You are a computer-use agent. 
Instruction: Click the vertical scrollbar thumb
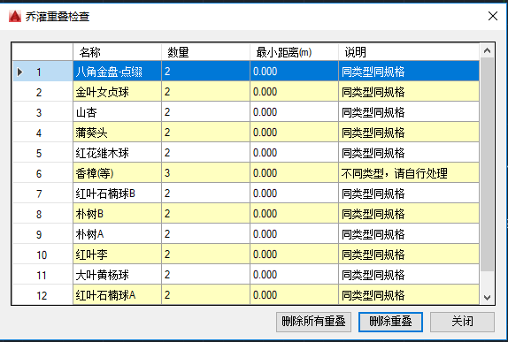pyautogui.click(x=487, y=164)
